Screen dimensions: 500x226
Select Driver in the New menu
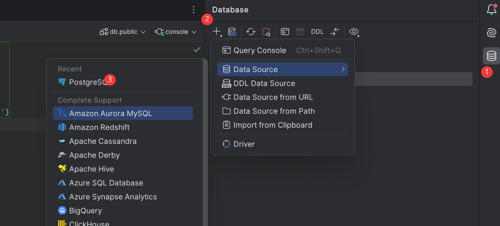point(244,144)
